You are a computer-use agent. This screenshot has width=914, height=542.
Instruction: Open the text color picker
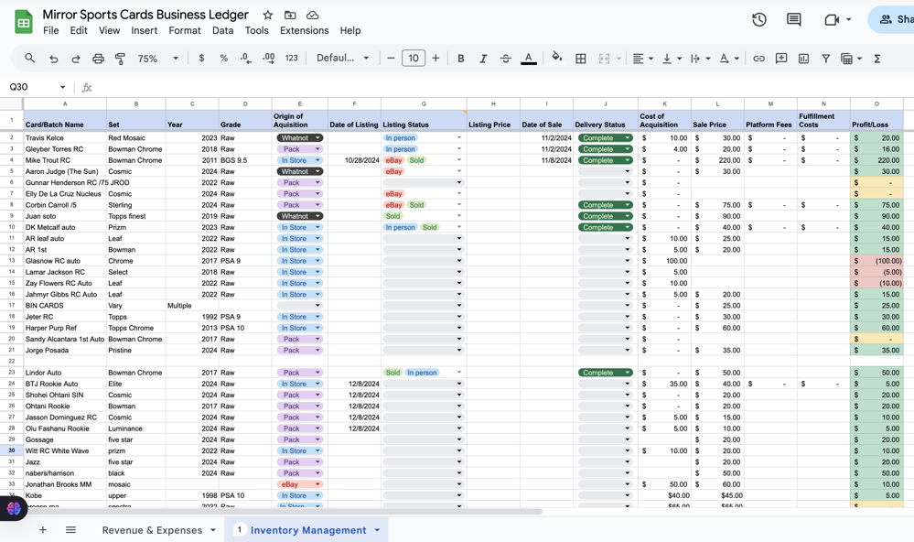(x=528, y=59)
